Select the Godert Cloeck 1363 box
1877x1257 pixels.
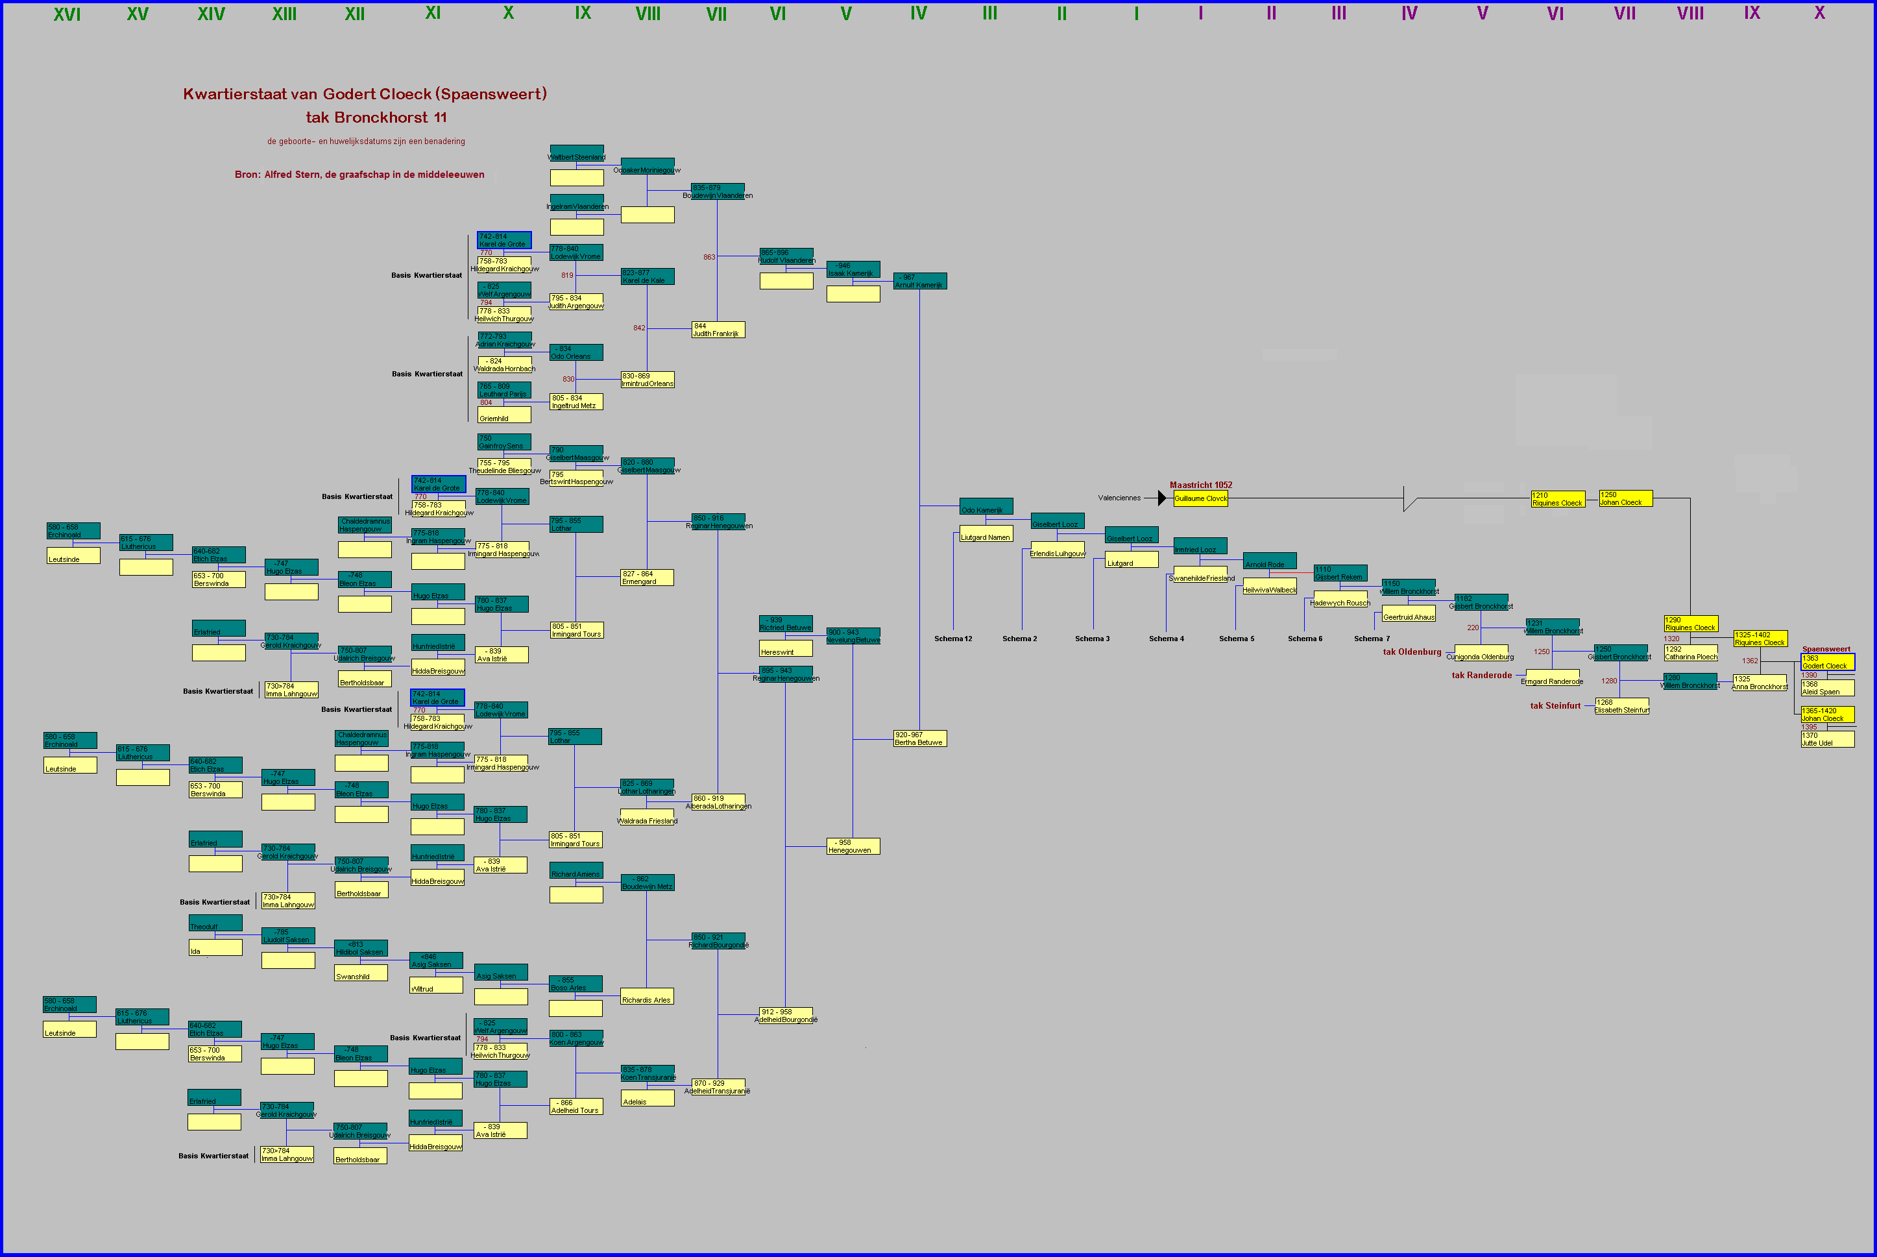[1827, 662]
